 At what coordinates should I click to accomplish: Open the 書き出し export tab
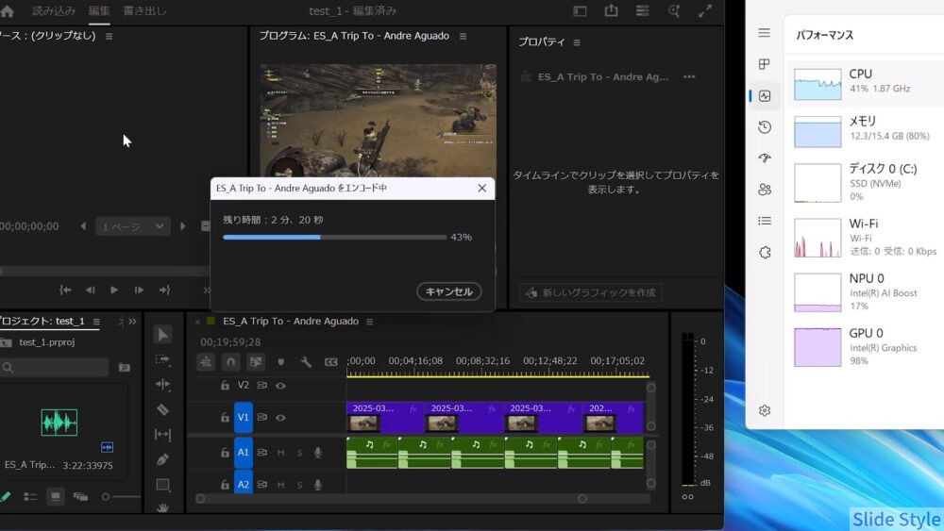pos(144,10)
